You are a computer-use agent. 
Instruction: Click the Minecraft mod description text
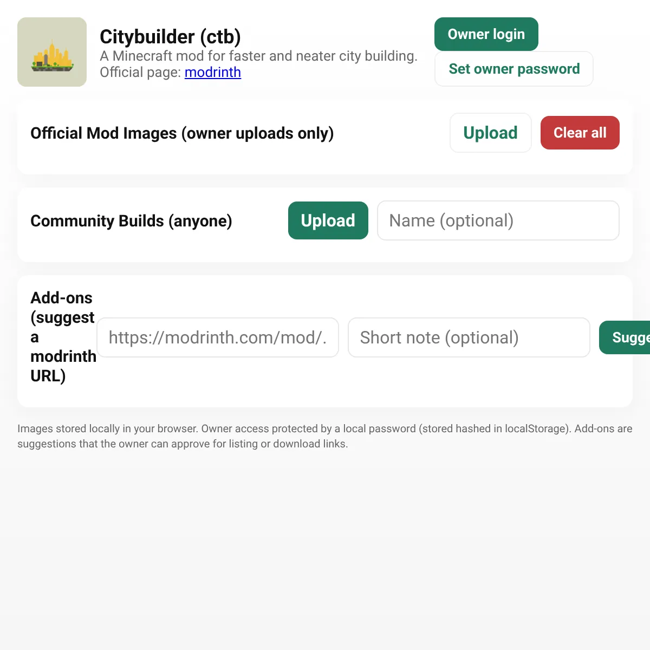258,56
